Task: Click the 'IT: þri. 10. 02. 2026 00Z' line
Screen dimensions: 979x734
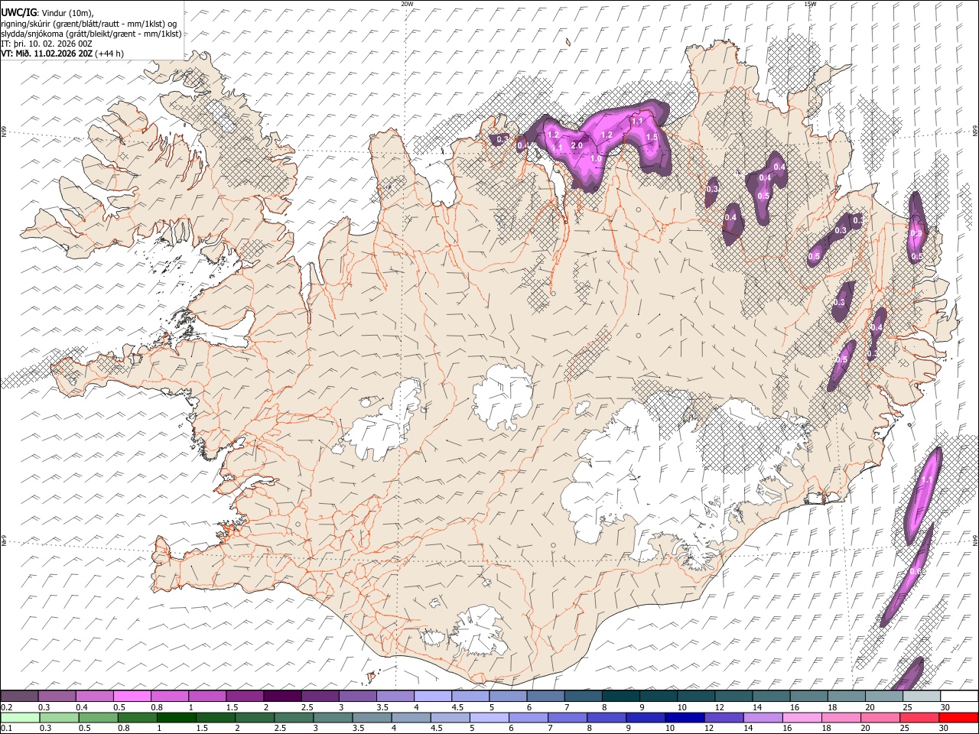Action: [47, 44]
